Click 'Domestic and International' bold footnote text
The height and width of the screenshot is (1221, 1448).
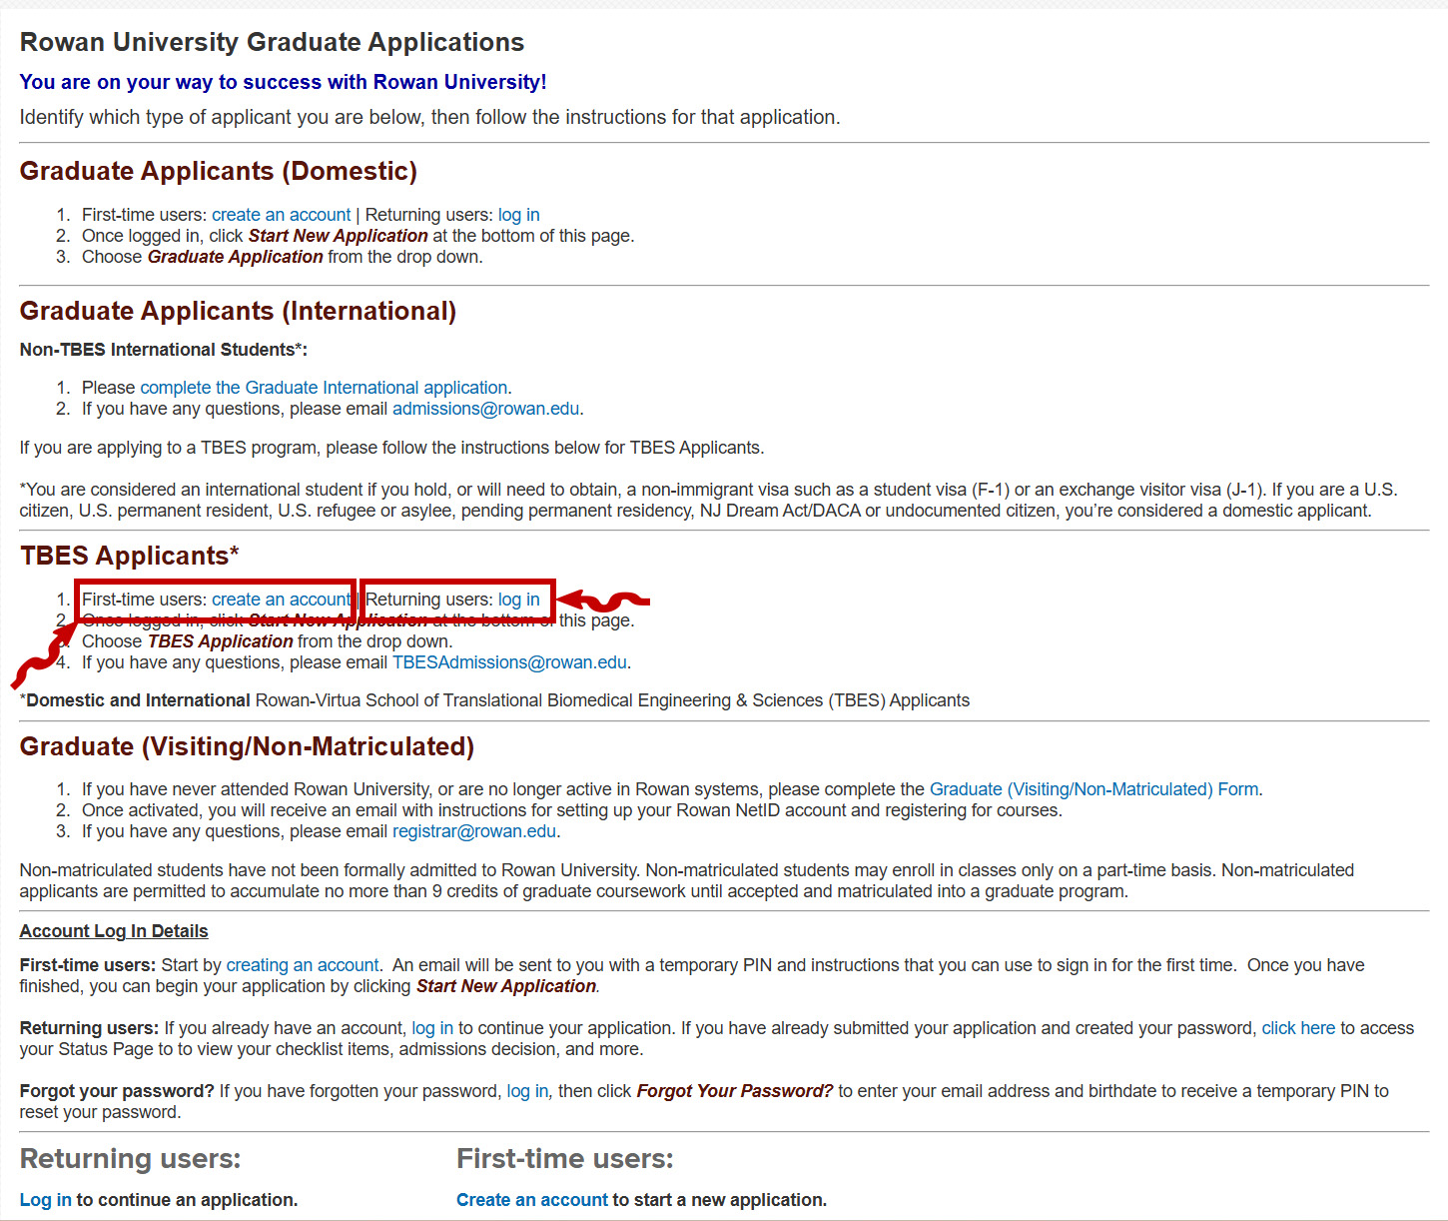pyautogui.click(x=138, y=700)
